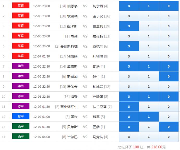Image resolution: width=180 pixels, height=150 pixels.
Task: Select the 0 option for 纽卡斯 vs 伯恩利
Action: click(169, 26)
